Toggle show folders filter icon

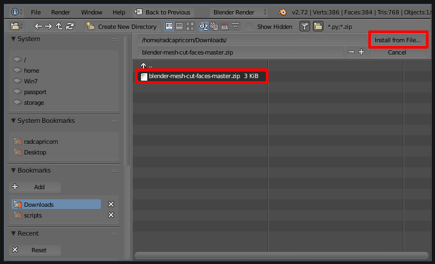coord(318,26)
